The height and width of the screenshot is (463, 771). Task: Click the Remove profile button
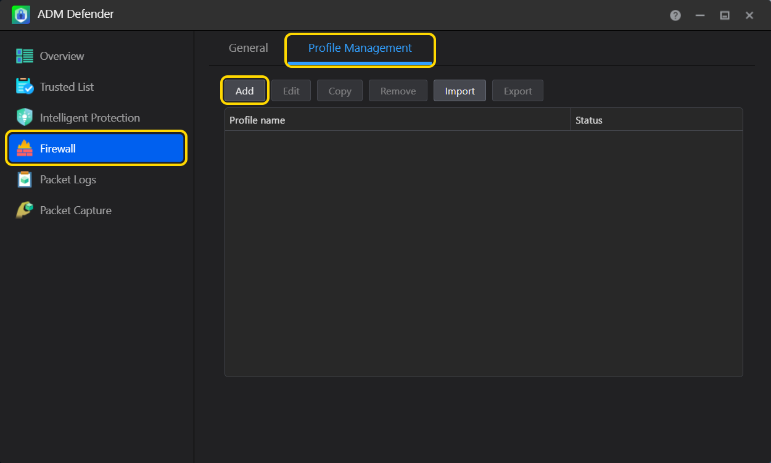click(x=398, y=91)
